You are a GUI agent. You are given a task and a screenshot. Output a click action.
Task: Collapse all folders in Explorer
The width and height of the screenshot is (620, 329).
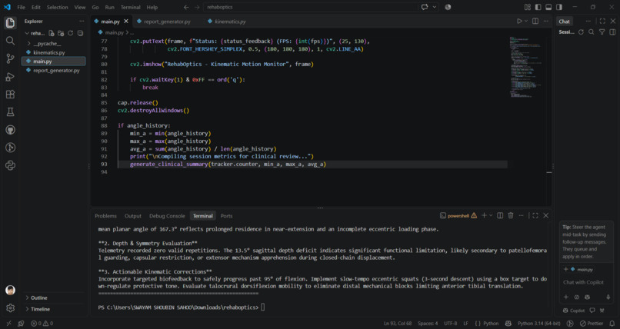[80, 33]
